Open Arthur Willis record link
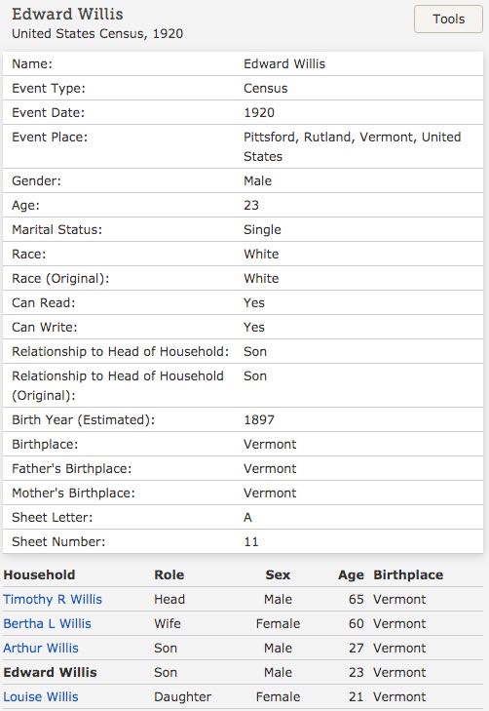The image size is (489, 711). (41, 649)
